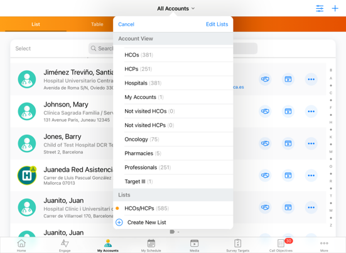This screenshot has height=253, width=346.
Task: Open more options for Juaneda Red Asistencial
Action: tap(311, 175)
